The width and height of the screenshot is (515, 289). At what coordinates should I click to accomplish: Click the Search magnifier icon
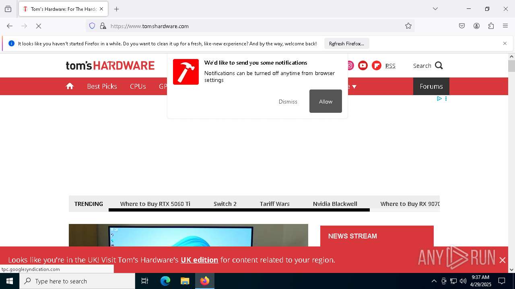pyautogui.click(x=439, y=65)
